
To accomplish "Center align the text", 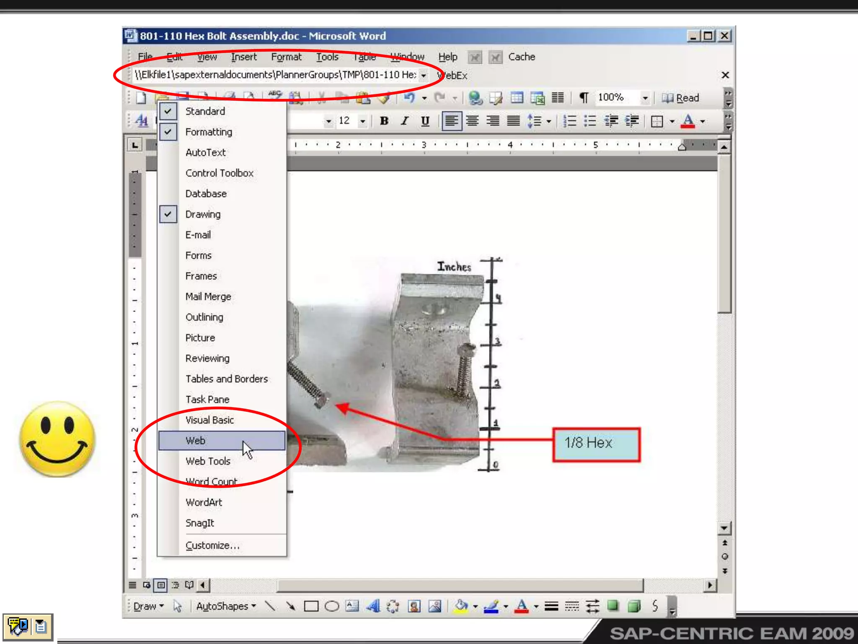I will (473, 121).
